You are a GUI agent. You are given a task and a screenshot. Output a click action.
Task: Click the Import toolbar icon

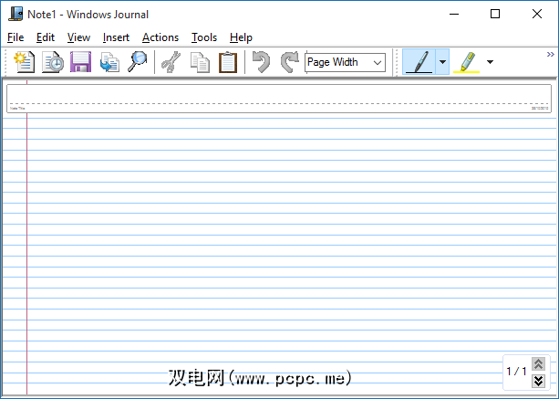pos(109,62)
